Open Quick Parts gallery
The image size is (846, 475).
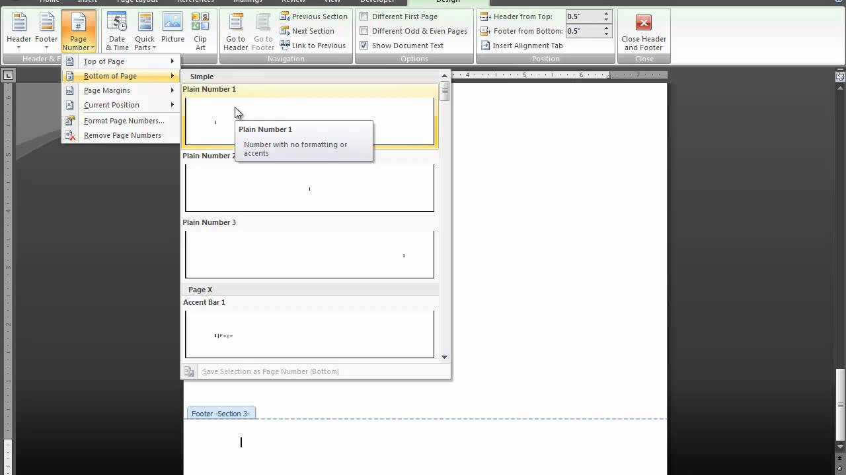[145, 31]
